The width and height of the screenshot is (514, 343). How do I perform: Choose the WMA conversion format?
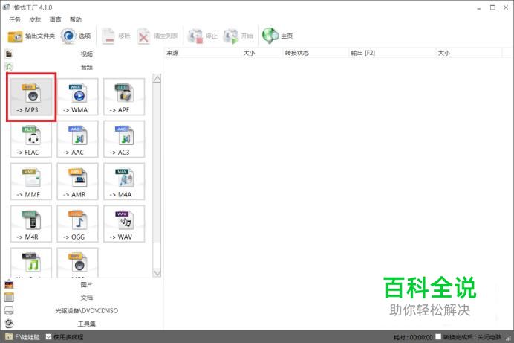(78, 97)
